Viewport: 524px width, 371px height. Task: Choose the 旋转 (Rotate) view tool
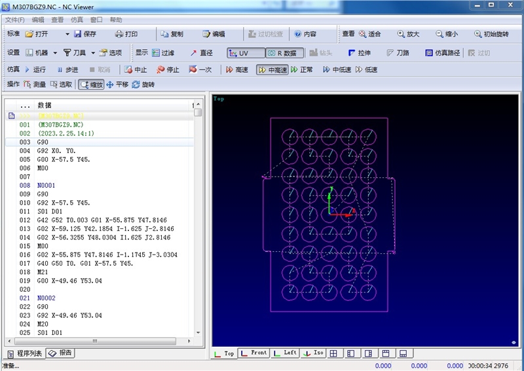pyautogui.click(x=143, y=84)
